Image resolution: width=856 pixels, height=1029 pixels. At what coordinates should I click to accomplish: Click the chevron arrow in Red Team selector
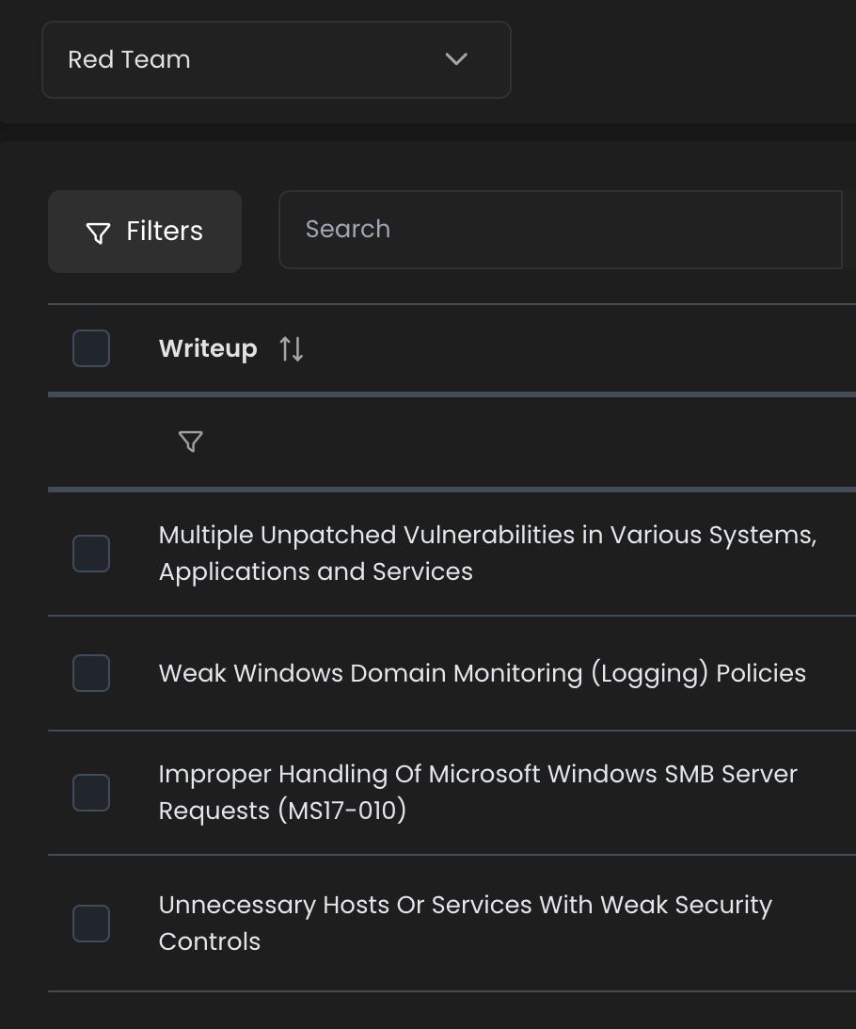coord(456,59)
